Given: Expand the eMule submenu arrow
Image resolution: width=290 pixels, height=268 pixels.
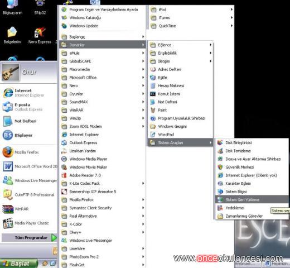Looking at the screenshot, I should click(143, 53).
